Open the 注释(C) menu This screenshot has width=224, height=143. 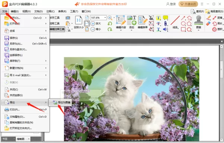tap(50, 12)
